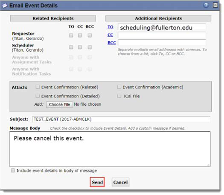Viewport: 224px width, 195px height.
Task: Focus the additional CC address field
Action: [x=162, y=35]
